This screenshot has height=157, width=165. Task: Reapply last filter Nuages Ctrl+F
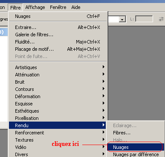coord(58,16)
